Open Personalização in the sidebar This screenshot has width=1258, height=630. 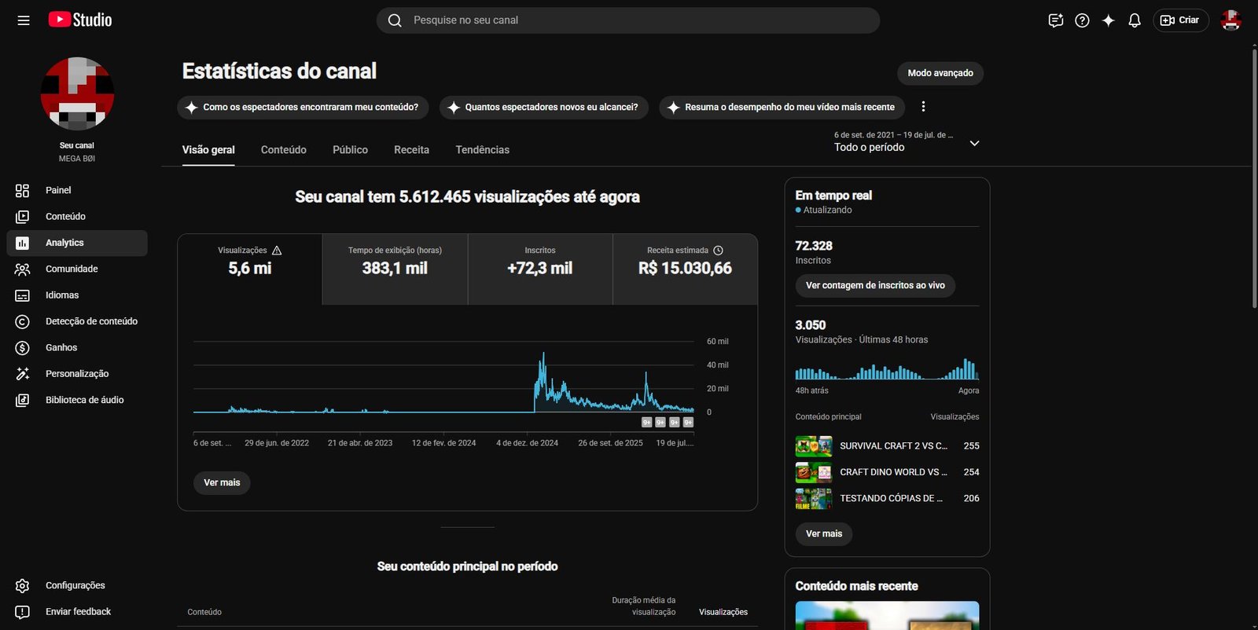pyautogui.click(x=77, y=374)
